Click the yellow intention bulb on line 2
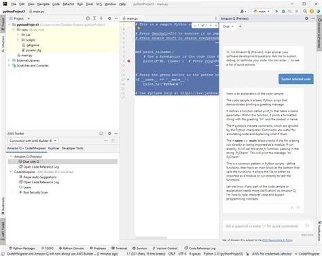This screenshot has height=256, width=322. (139, 29)
